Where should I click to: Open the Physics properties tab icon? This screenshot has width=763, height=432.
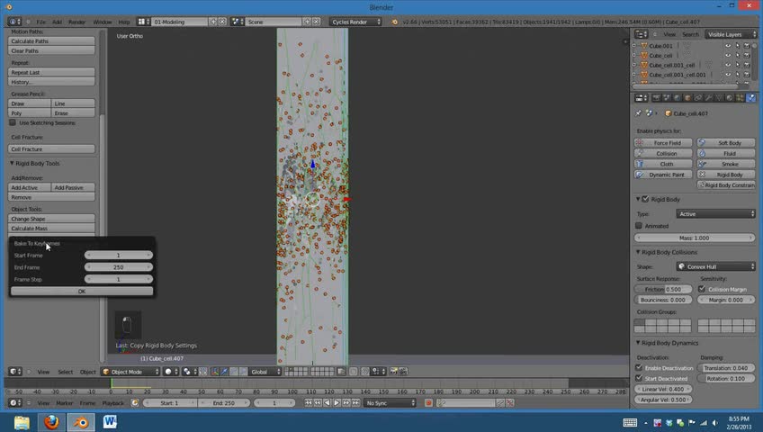click(x=750, y=98)
